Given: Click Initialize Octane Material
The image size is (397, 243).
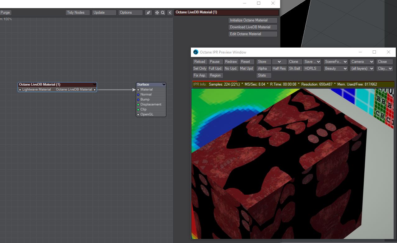Looking at the screenshot, I should (x=253, y=20).
